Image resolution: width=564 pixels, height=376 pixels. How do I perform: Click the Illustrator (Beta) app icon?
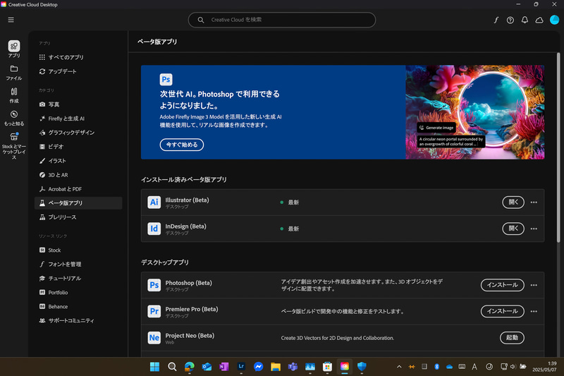(154, 202)
